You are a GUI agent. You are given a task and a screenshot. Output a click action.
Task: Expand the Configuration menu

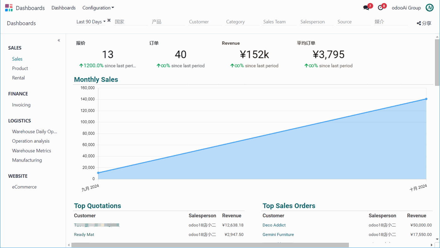point(98,8)
